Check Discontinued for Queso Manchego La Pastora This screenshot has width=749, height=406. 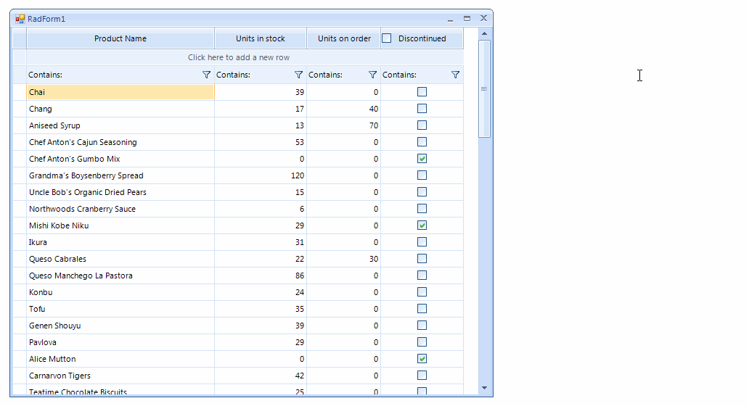[x=422, y=275]
